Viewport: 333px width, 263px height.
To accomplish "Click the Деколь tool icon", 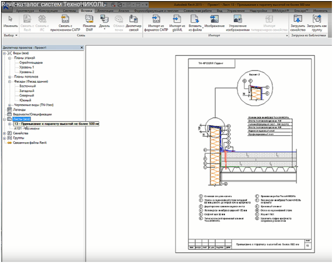I will [x=104, y=19].
